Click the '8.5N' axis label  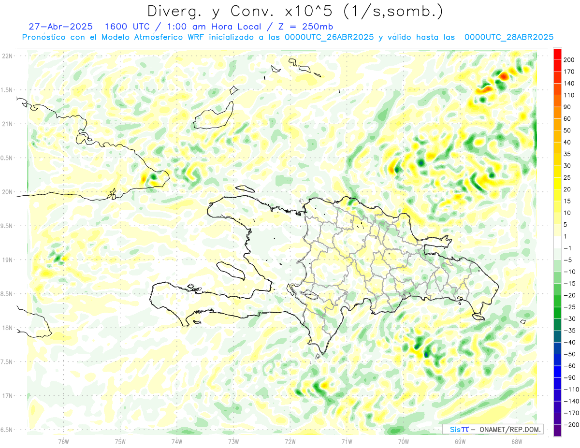pos(7,294)
